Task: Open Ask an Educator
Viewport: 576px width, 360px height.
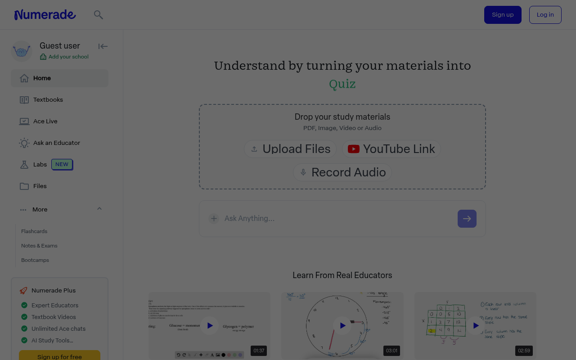Action: click(59, 143)
